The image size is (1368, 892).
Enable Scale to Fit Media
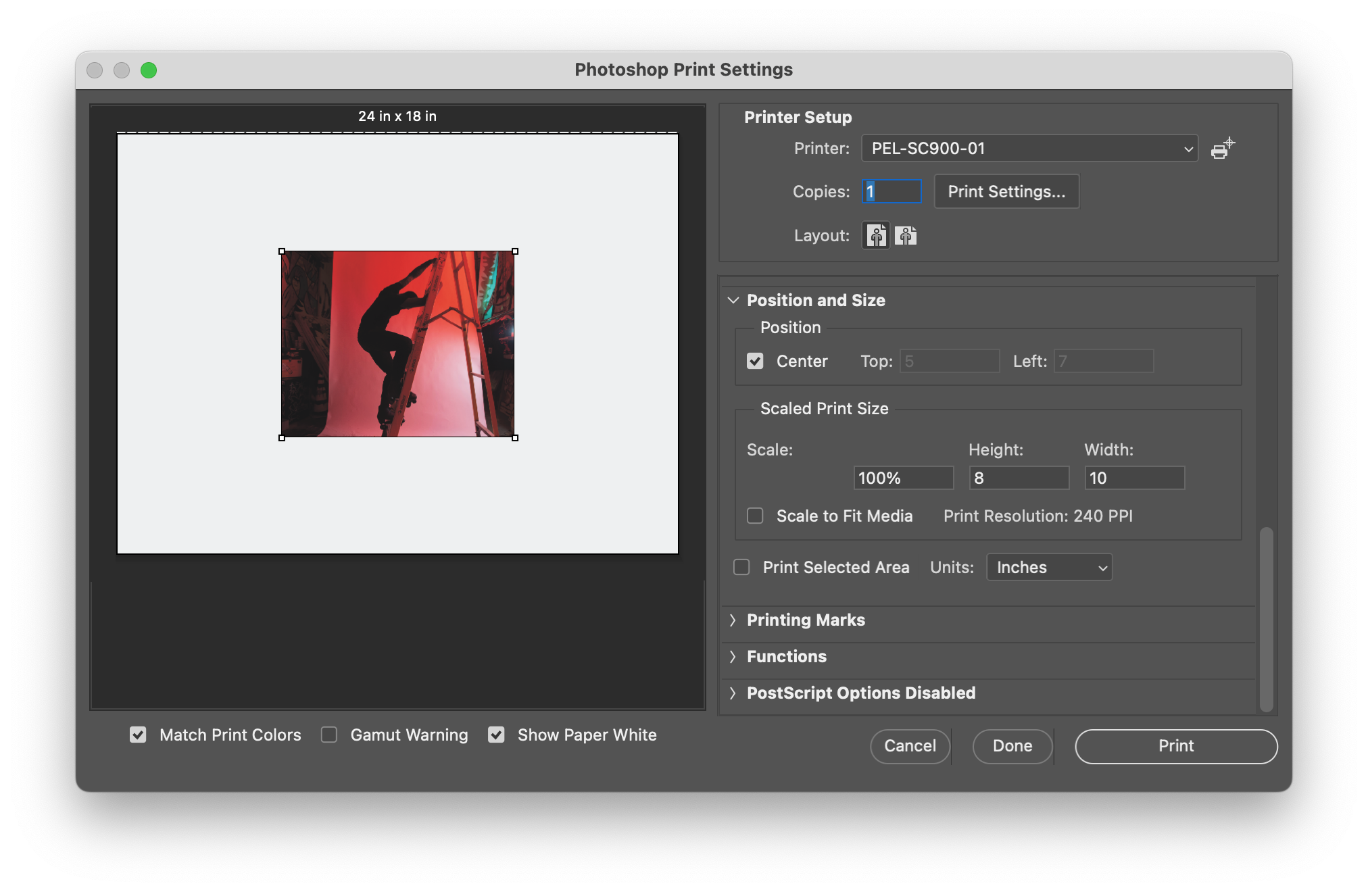[x=755, y=516]
